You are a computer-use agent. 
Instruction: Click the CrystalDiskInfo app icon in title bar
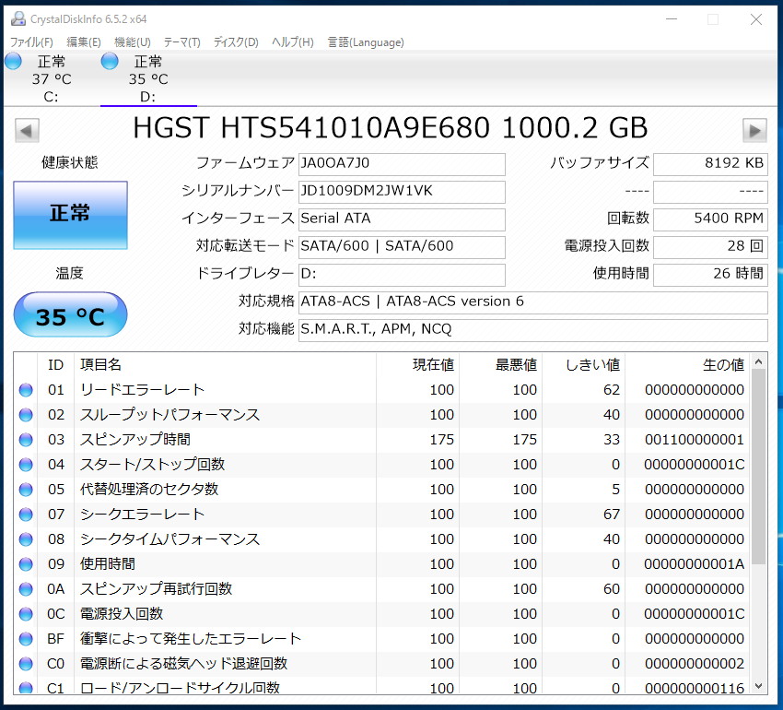click(18, 19)
